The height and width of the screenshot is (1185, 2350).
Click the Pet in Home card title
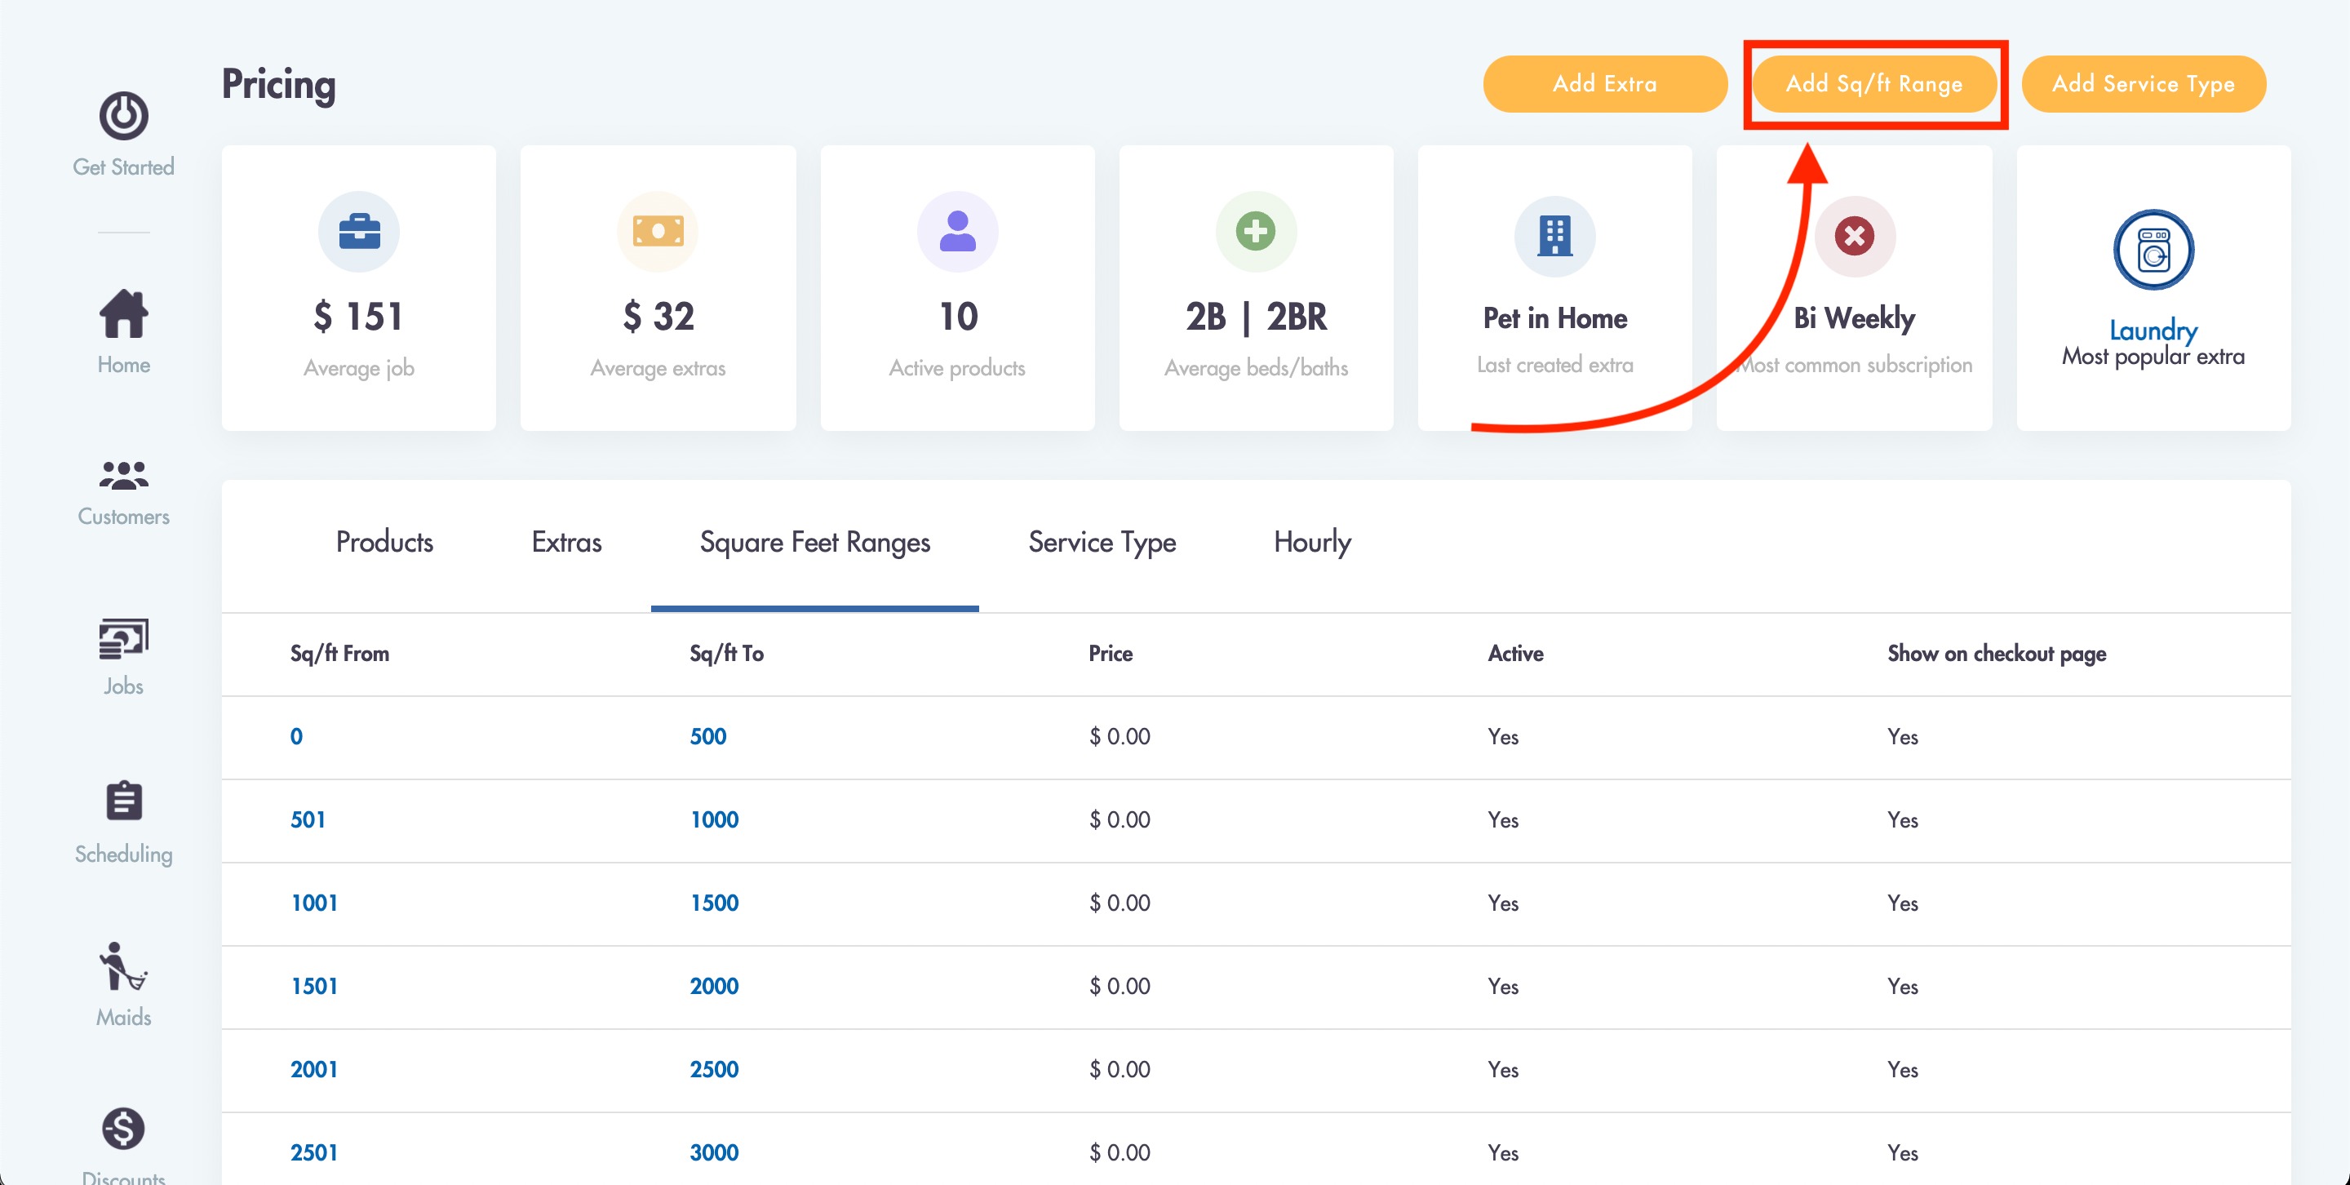click(x=1554, y=318)
